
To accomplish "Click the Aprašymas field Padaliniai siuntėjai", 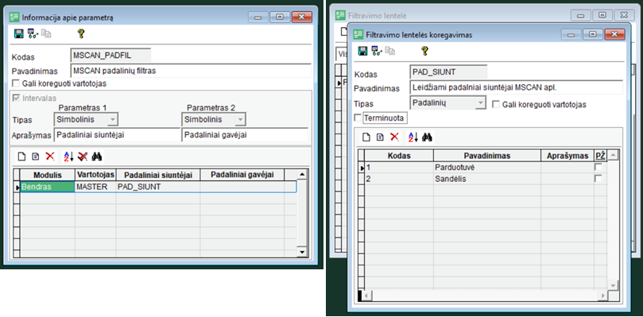I will pyautogui.click(x=117, y=135).
